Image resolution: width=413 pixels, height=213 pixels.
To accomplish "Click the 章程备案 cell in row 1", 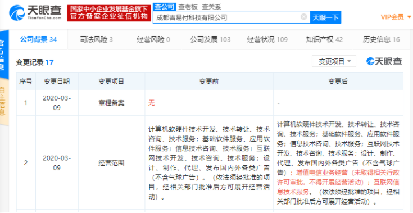I will point(111,103).
